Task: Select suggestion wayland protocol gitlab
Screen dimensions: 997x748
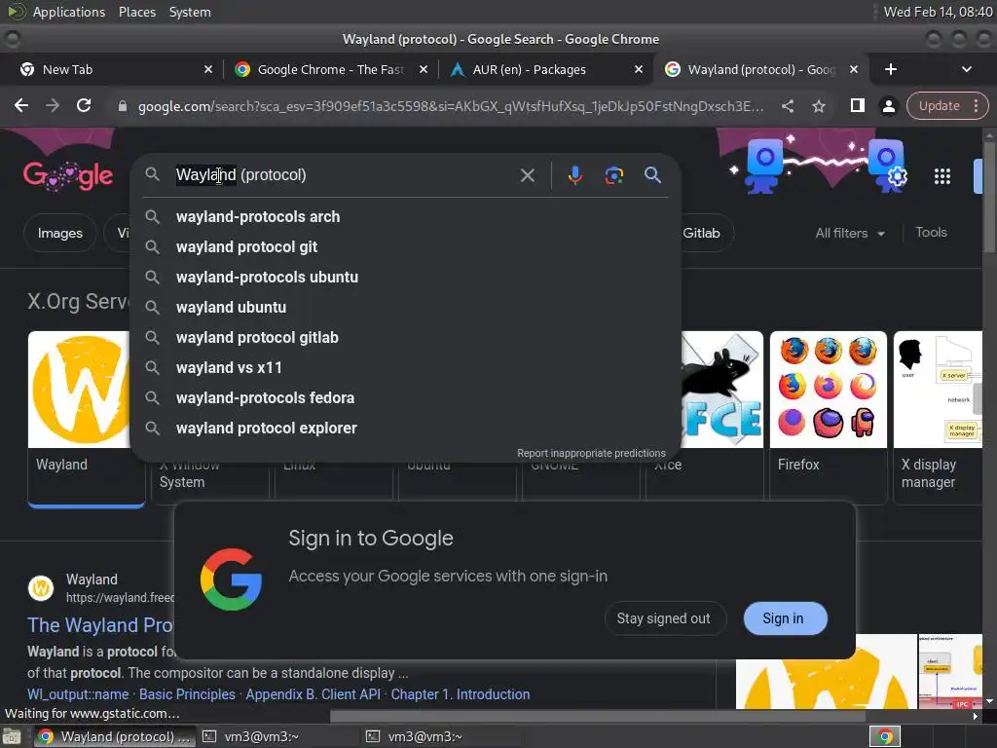Action: point(406,338)
